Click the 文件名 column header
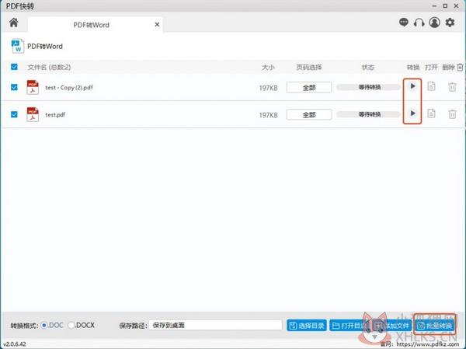The height and width of the screenshot is (349, 466). [49, 68]
